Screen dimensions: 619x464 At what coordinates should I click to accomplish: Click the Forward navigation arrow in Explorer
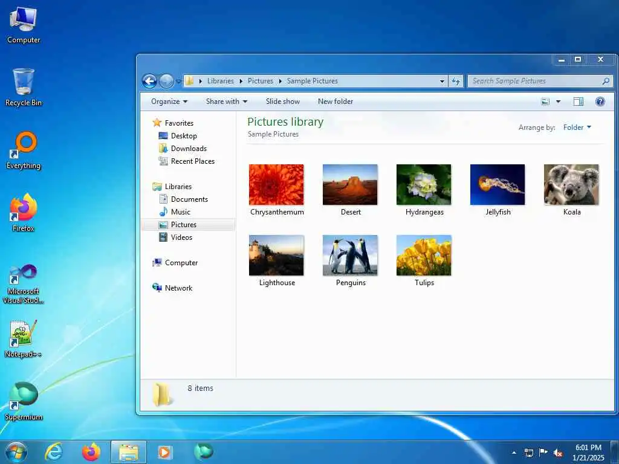[166, 82]
